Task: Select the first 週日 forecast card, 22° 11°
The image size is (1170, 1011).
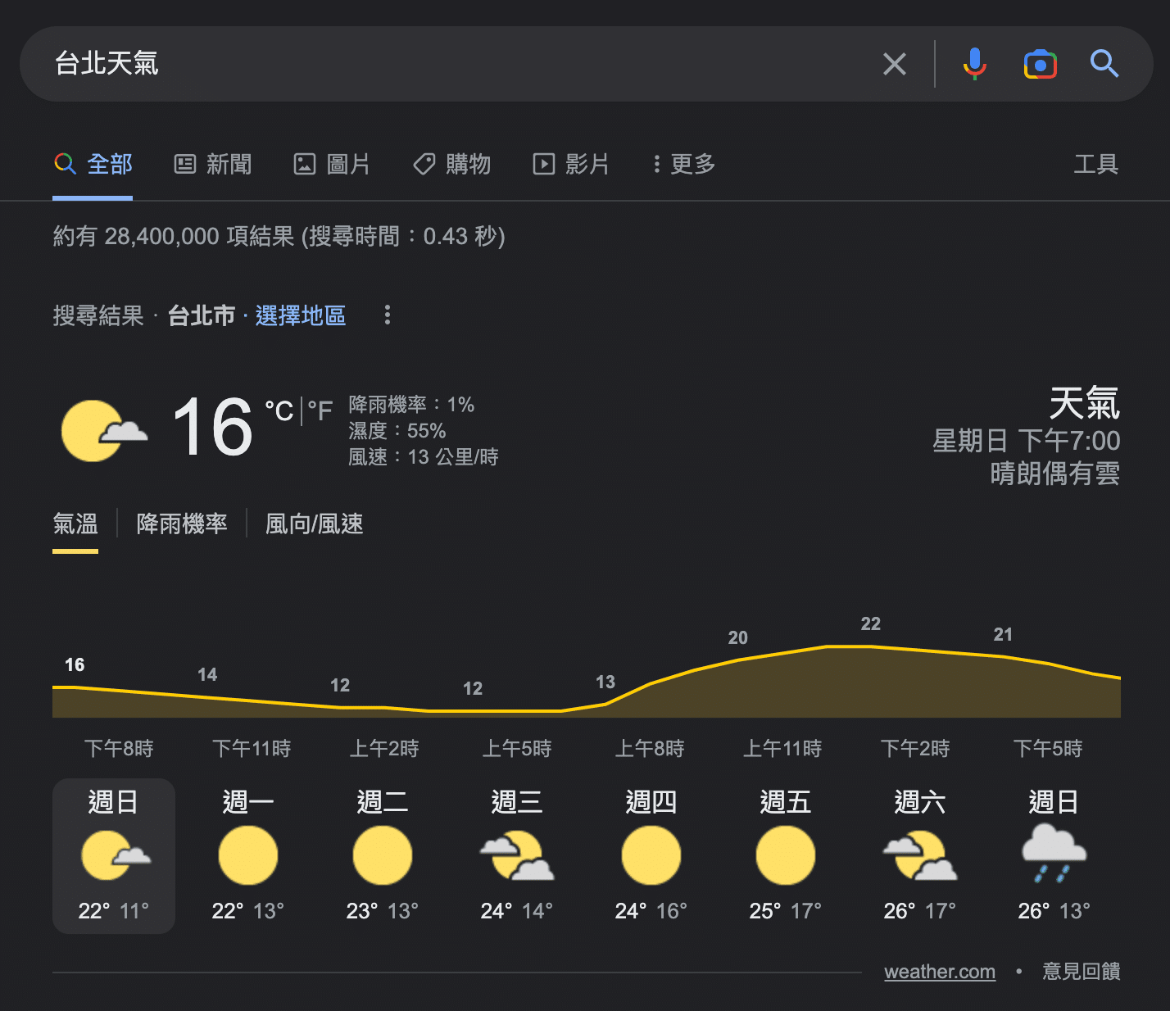Action: tap(114, 856)
